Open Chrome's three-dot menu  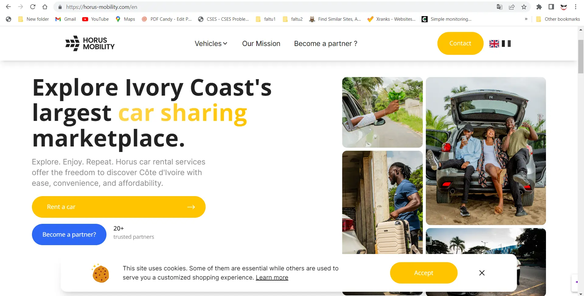[575, 7]
